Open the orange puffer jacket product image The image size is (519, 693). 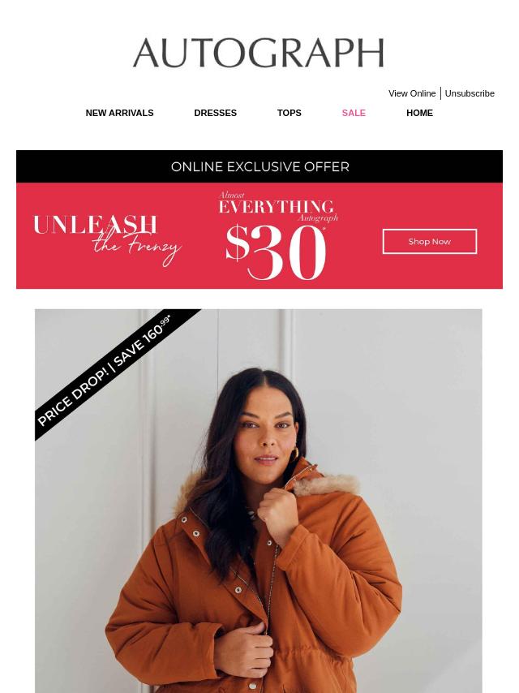(x=259, y=501)
